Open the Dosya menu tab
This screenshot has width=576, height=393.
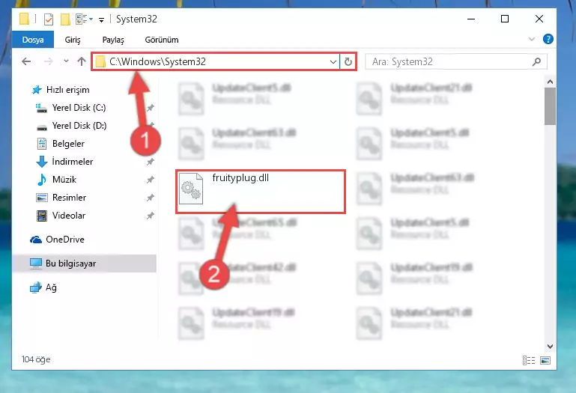tap(33, 40)
